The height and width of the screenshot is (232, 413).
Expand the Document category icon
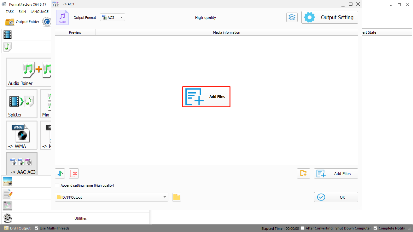[x=8, y=194]
